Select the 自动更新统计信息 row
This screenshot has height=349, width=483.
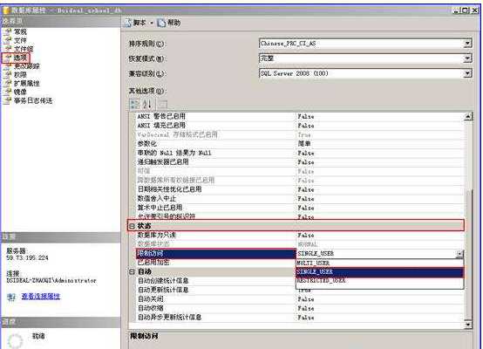coord(215,290)
